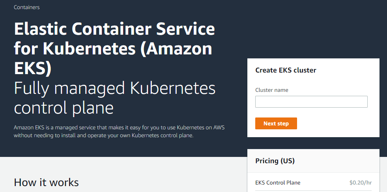Viewport: 387px width, 192px height.
Task: Click the $0.20/hr price value
Action: pyautogui.click(x=360, y=183)
